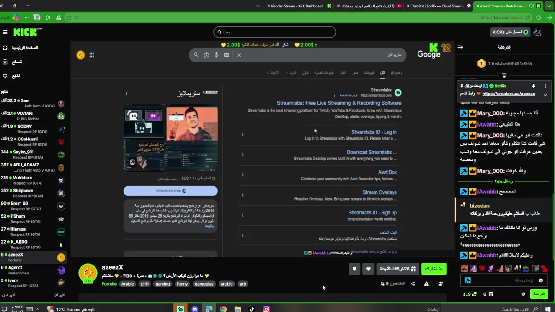Click the KICK logo
The width and height of the screenshot is (555, 312).
[27, 32]
